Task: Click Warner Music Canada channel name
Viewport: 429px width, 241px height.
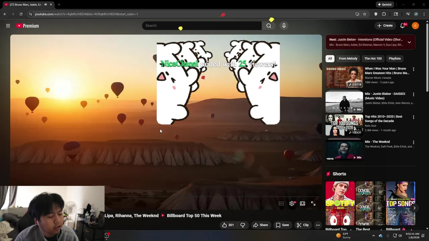Action: point(378,78)
